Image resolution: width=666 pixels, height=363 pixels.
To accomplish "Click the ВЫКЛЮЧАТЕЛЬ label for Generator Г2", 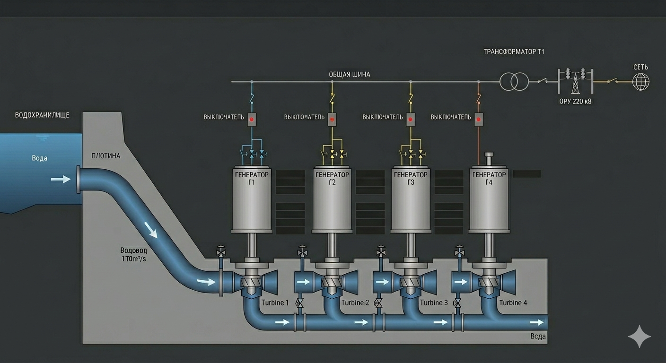I will pos(304,117).
